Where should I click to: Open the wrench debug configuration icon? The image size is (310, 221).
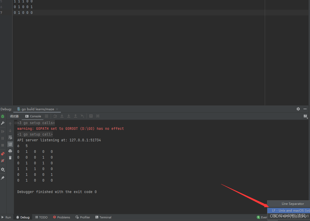(3, 123)
